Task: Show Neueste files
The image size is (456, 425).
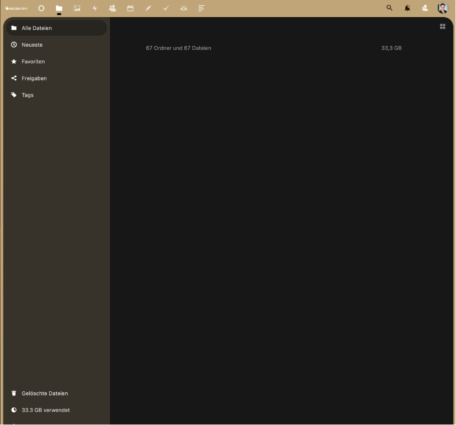Action: pos(56,45)
